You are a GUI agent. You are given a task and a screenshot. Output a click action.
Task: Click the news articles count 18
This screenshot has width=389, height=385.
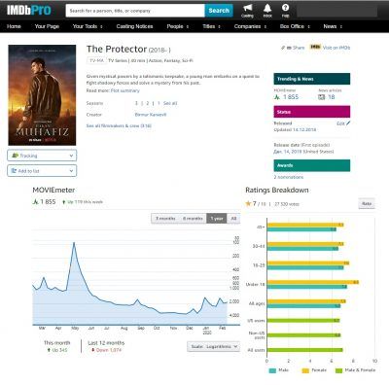coord(332,97)
